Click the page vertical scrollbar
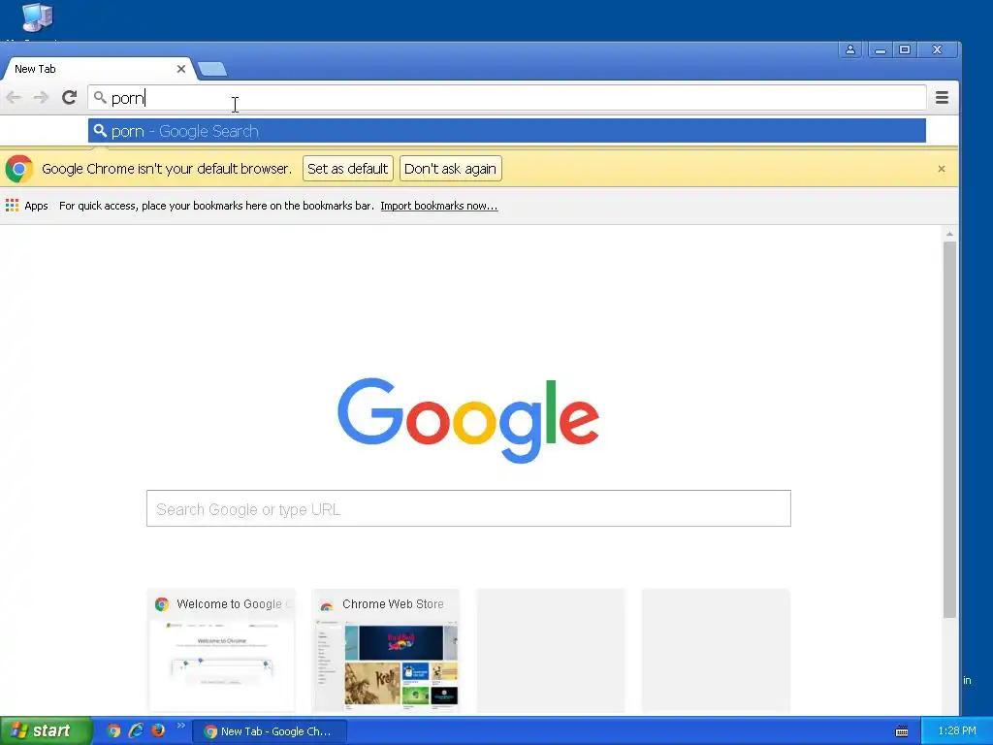This screenshot has height=745, width=993. [949, 430]
